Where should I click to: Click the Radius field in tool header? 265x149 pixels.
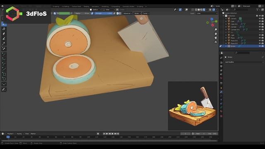point(82,13)
